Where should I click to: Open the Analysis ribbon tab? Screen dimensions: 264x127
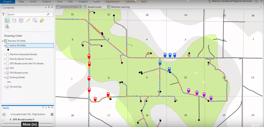coord(47,2)
